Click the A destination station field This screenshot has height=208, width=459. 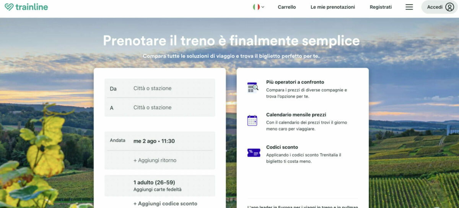[x=160, y=107]
